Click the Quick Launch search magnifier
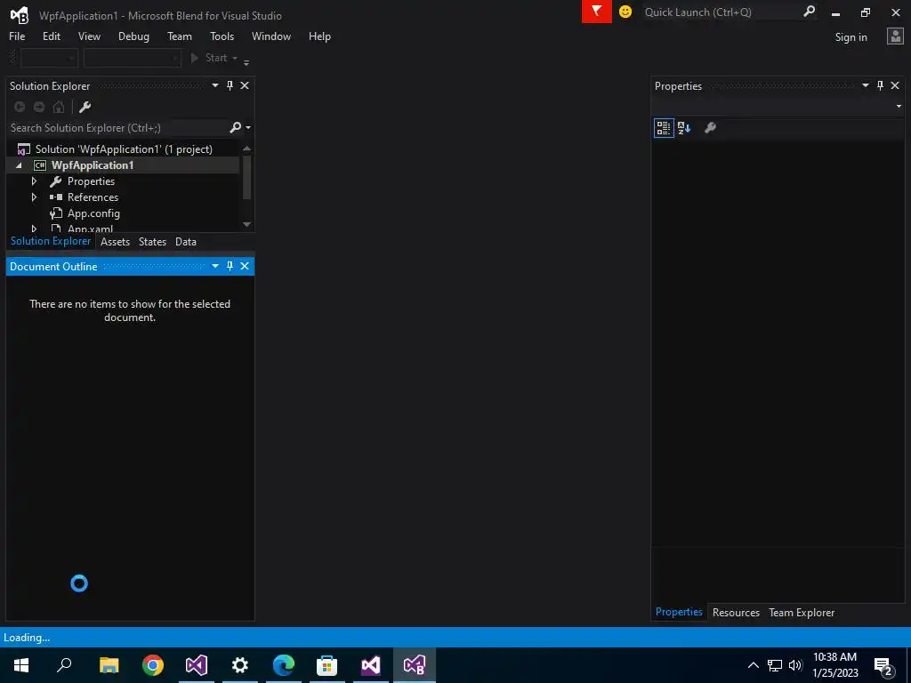911x683 pixels. coord(809,12)
